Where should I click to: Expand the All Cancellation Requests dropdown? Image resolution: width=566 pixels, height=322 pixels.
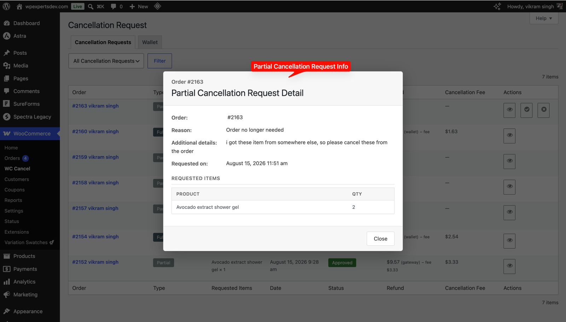(x=106, y=61)
